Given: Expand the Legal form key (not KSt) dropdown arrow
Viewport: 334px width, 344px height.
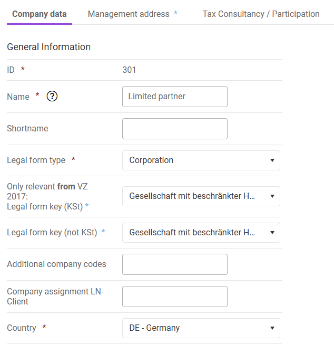Looking at the screenshot, I should point(272,233).
